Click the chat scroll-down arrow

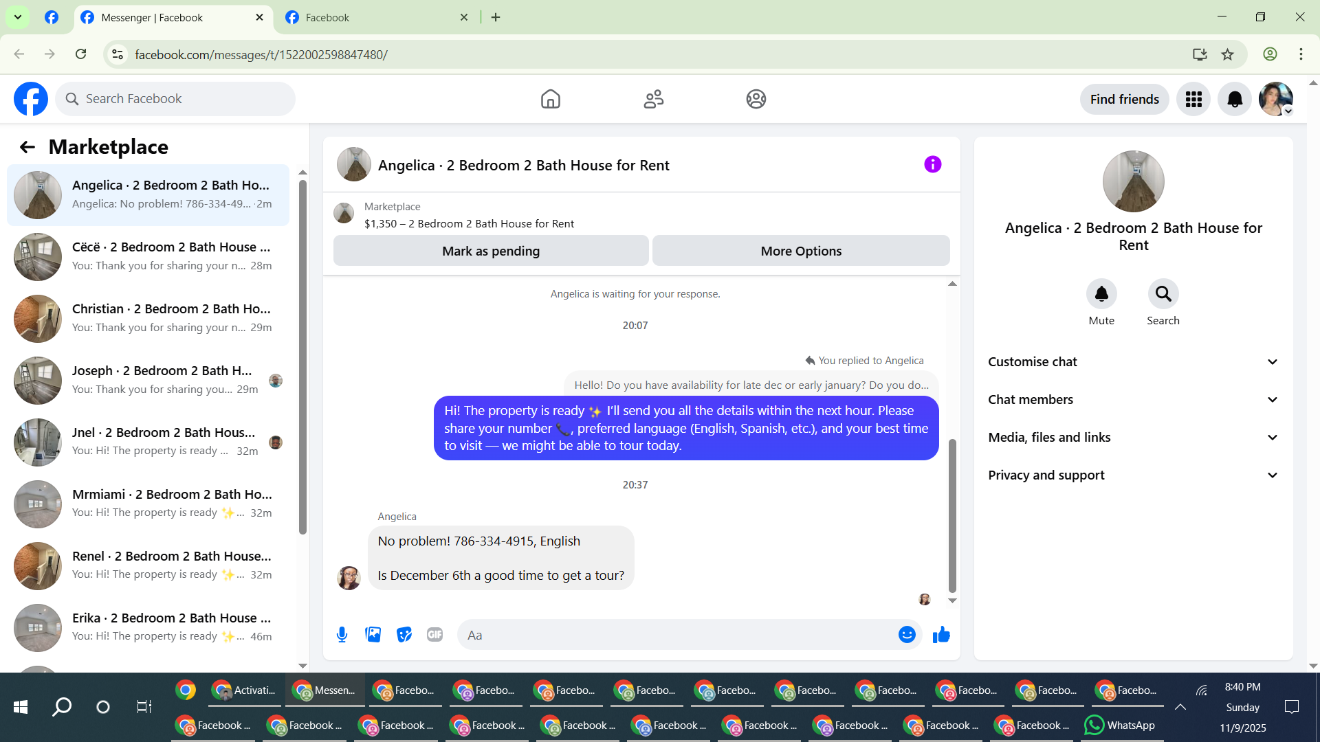click(952, 600)
